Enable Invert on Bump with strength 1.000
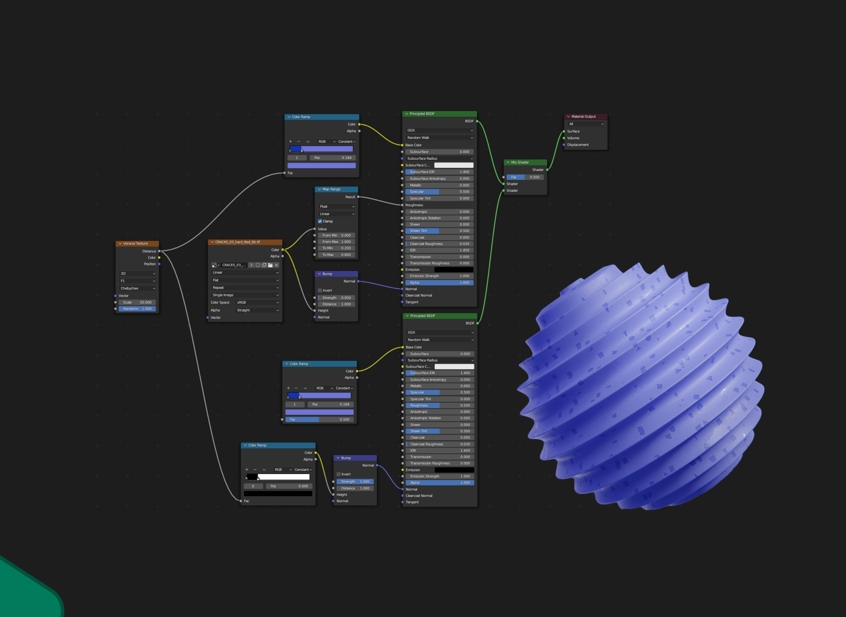Viewport: 846px width, 617px height. pyautogui.click(x=339, y=474)
